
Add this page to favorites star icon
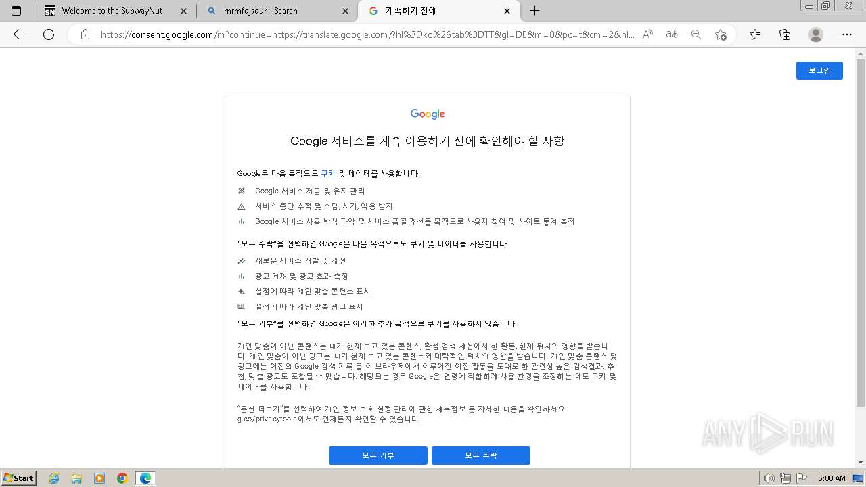(x=721, y=34)
